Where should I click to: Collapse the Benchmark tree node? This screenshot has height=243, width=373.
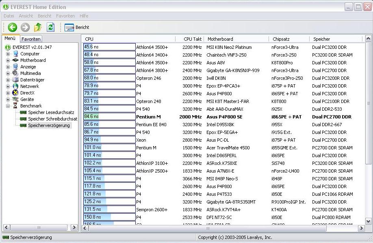click(8, 106)
